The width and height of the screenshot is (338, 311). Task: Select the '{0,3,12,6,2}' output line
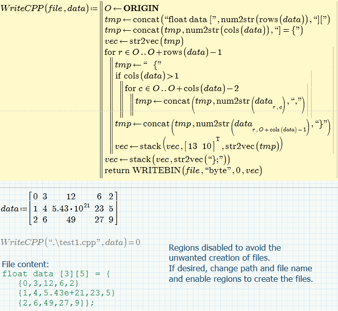click(48, 283)
